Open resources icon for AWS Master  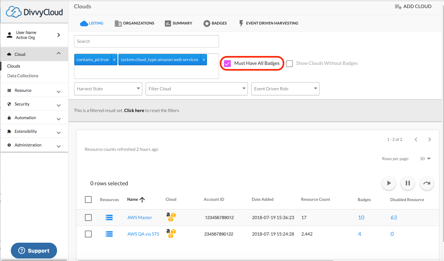[109, 218]
